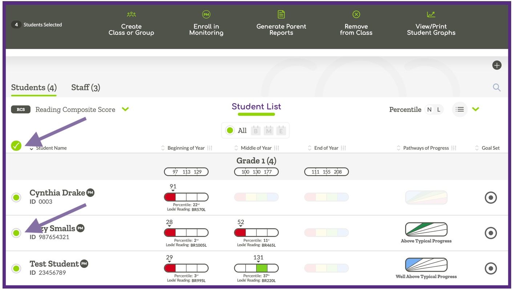Click the plus button above the student list

click(497, 65)
